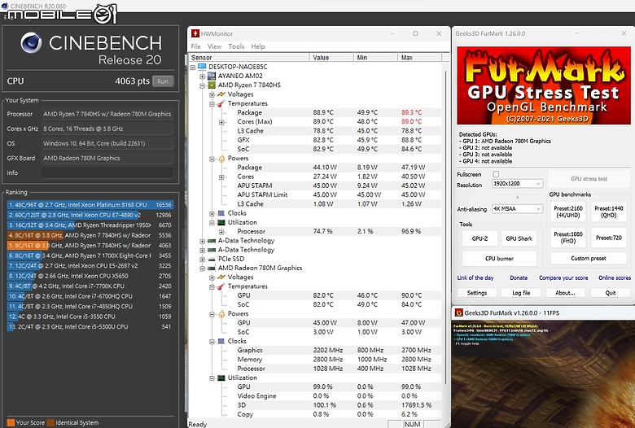Open the Custom preset button
Viewport: 635px width, 428px height.
click(x=589, y=258)
